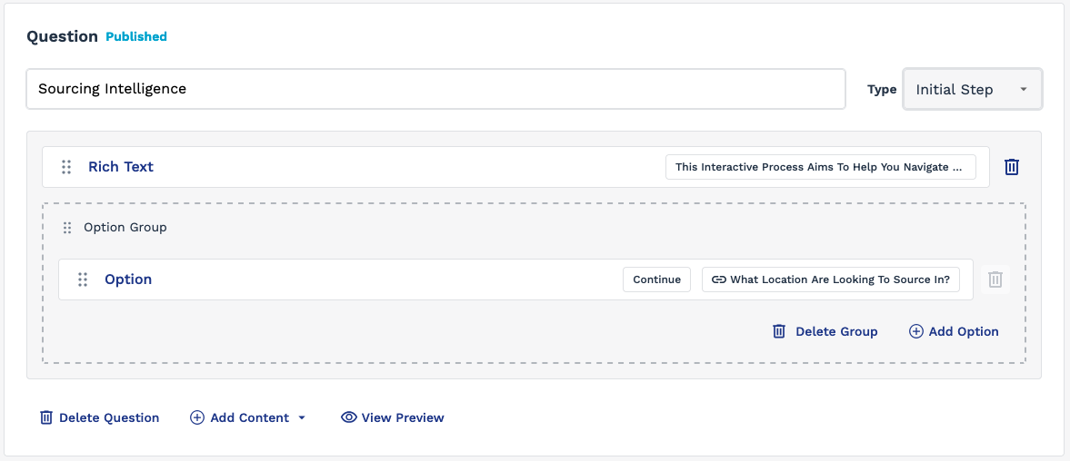
Task: Expand the Add Content dropdown arrow
Action: coord(302,418)
